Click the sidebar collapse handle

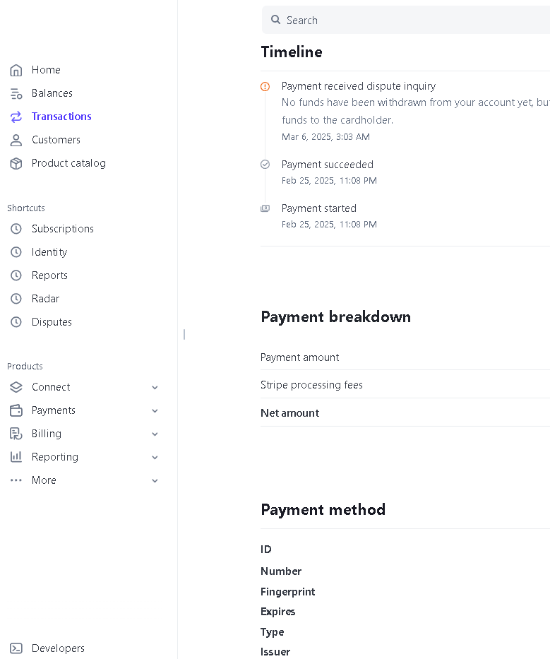point(184,335)
